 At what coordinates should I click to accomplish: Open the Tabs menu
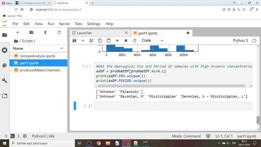(x=78, y=24)
